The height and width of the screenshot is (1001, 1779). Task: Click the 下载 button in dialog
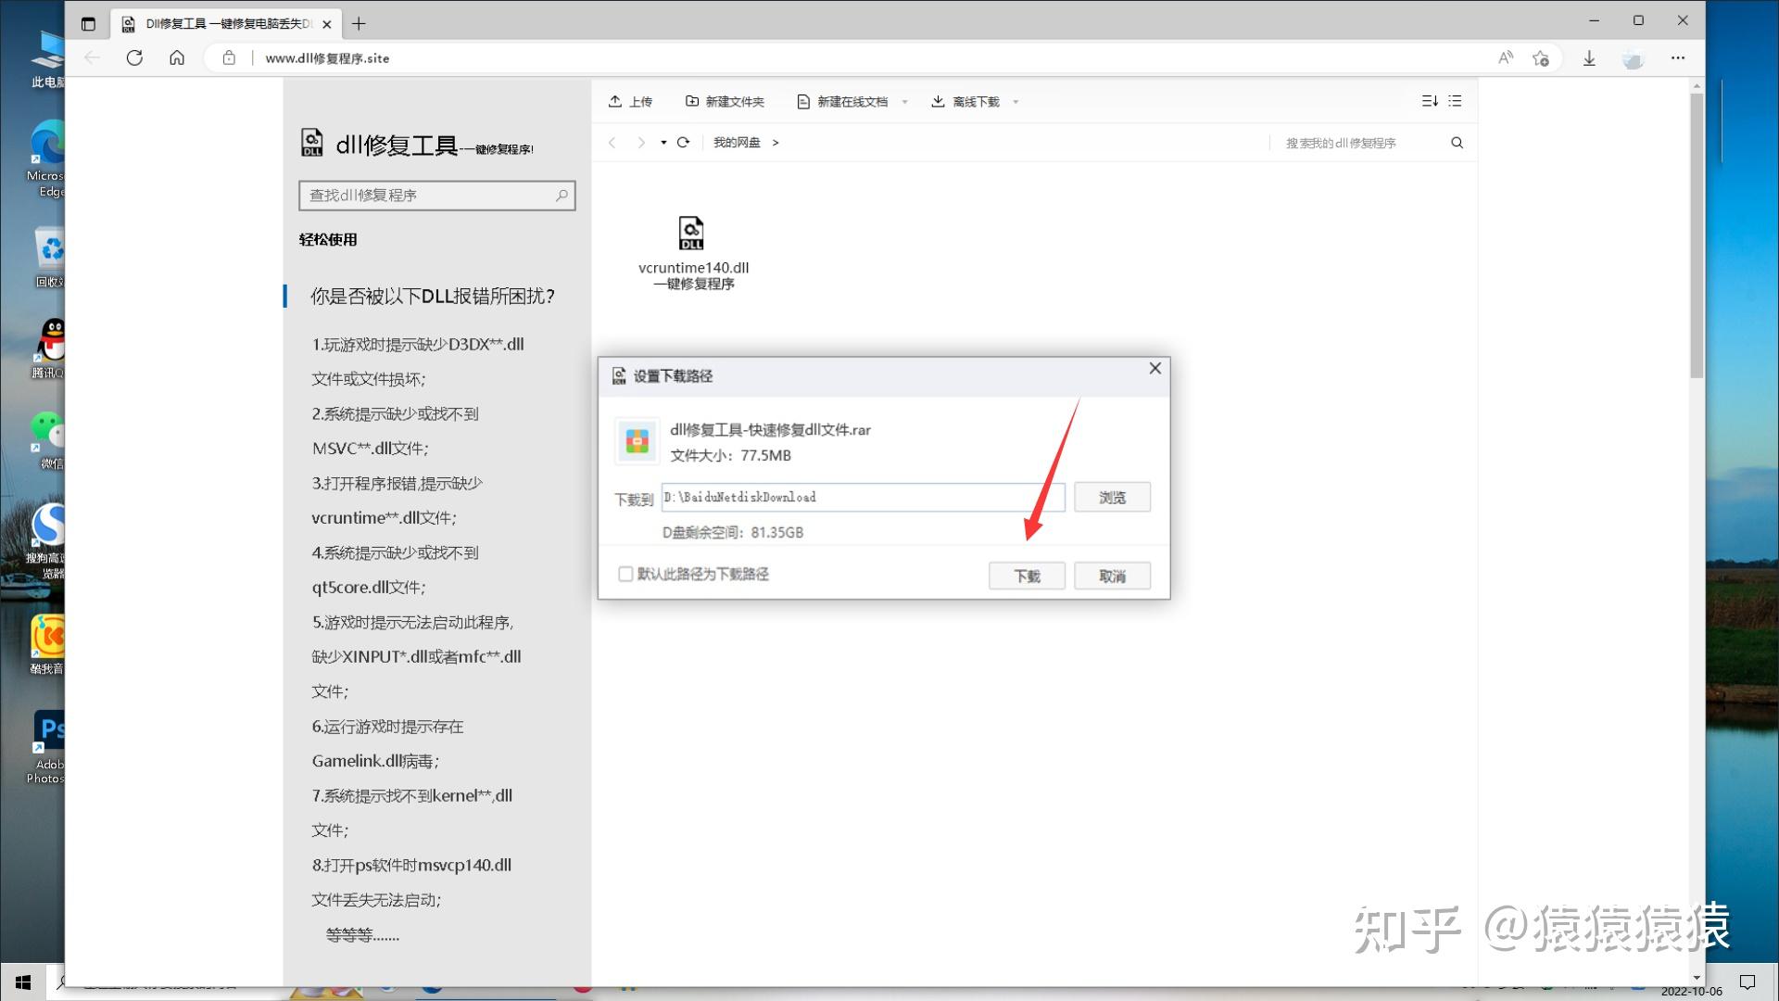pyautogui.click(x=1026, y=576)
